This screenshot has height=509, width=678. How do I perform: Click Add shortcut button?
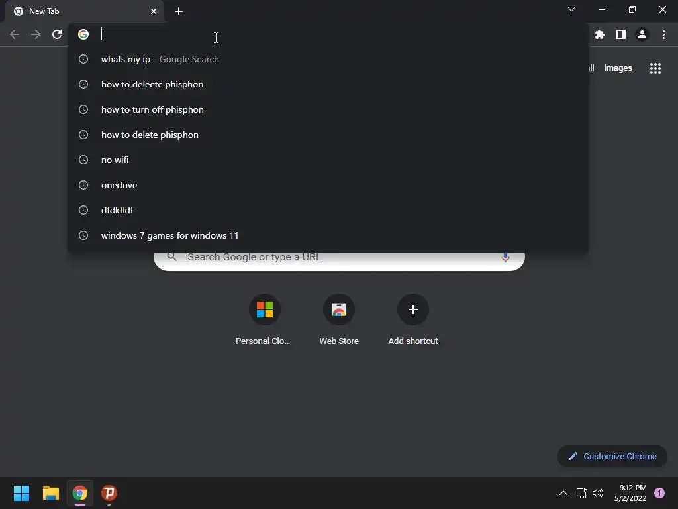coord(413,320)
